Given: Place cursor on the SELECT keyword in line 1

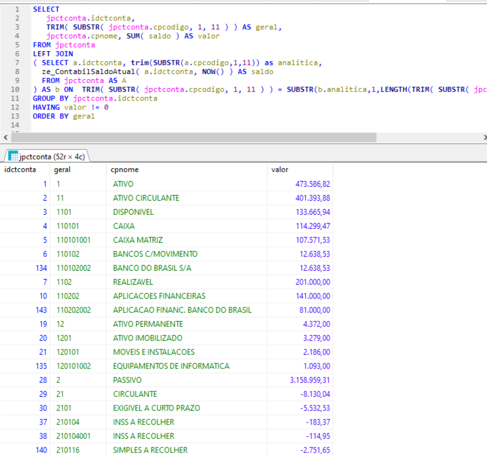Looking at the screenshot, I should 46,9.
